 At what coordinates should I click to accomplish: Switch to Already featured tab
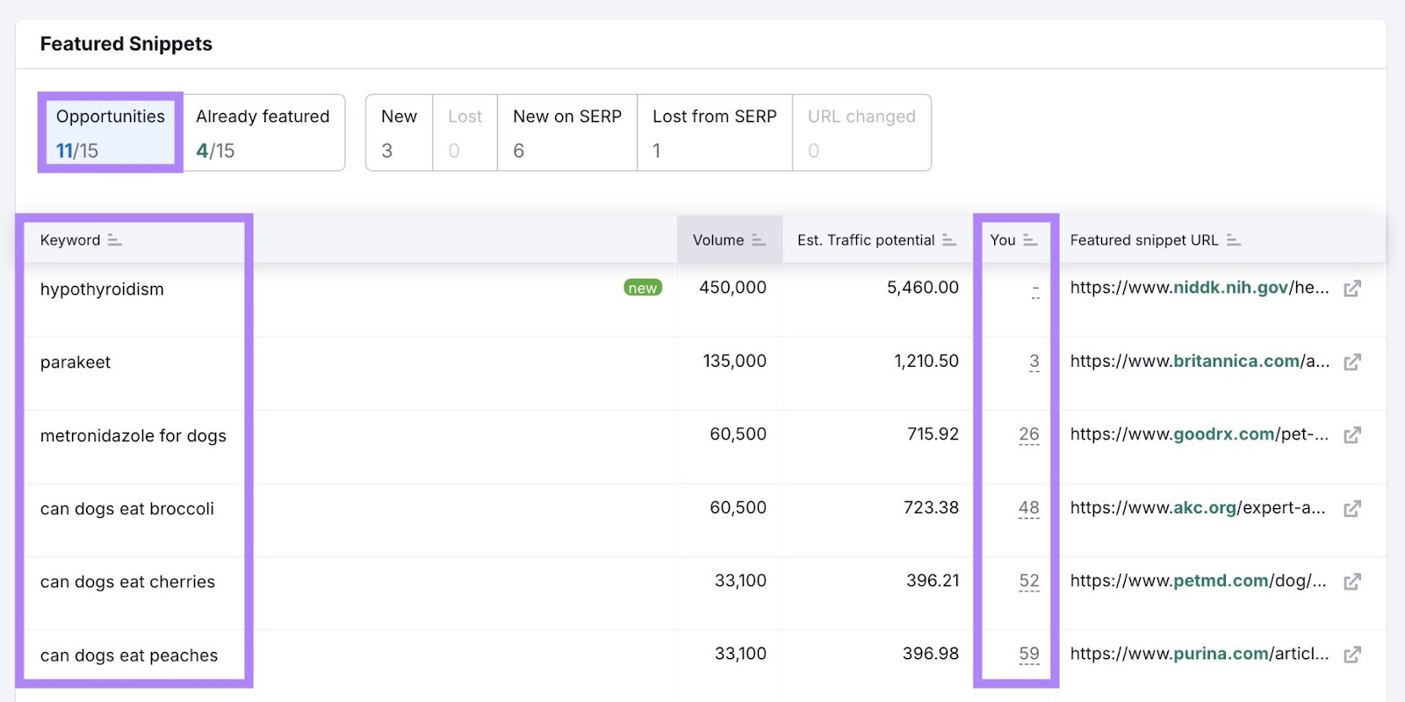(x=263, y=133)
